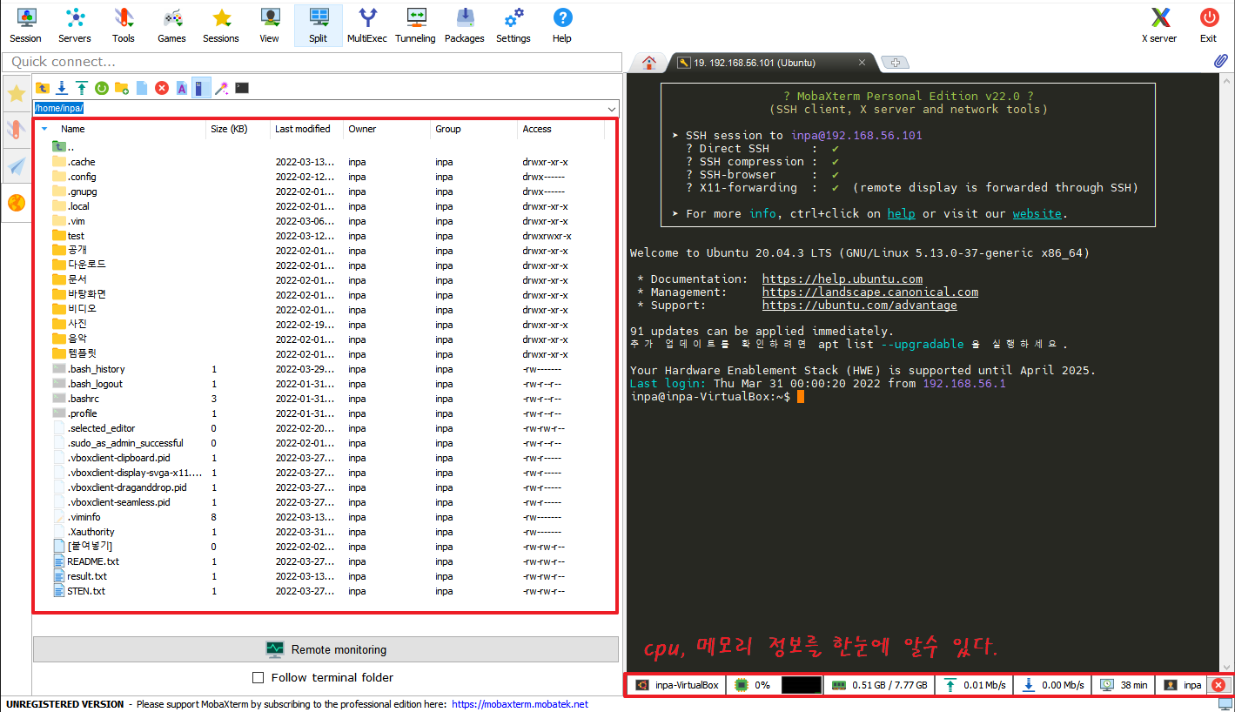Download selected files with the blue arrow icon
The image size is (1235, 712).
(62, 88)
